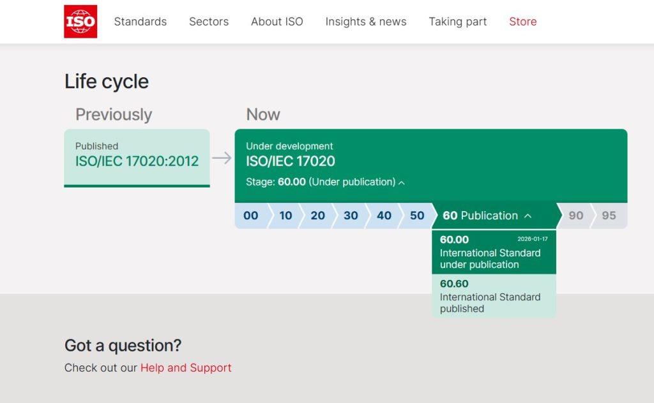This screenshot has width=654, height=403.
Task: Select stage 50 on the lifecycle bar
Action: click(x=416, y=216)
